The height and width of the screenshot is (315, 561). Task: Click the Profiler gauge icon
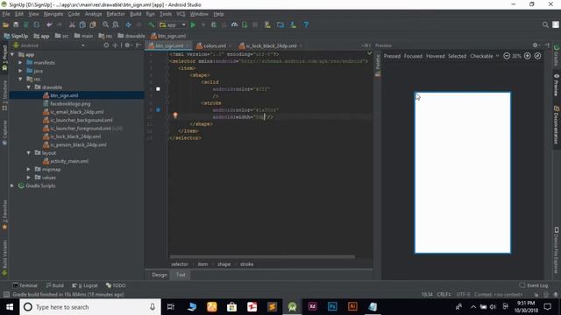click(x=234, y=25)
